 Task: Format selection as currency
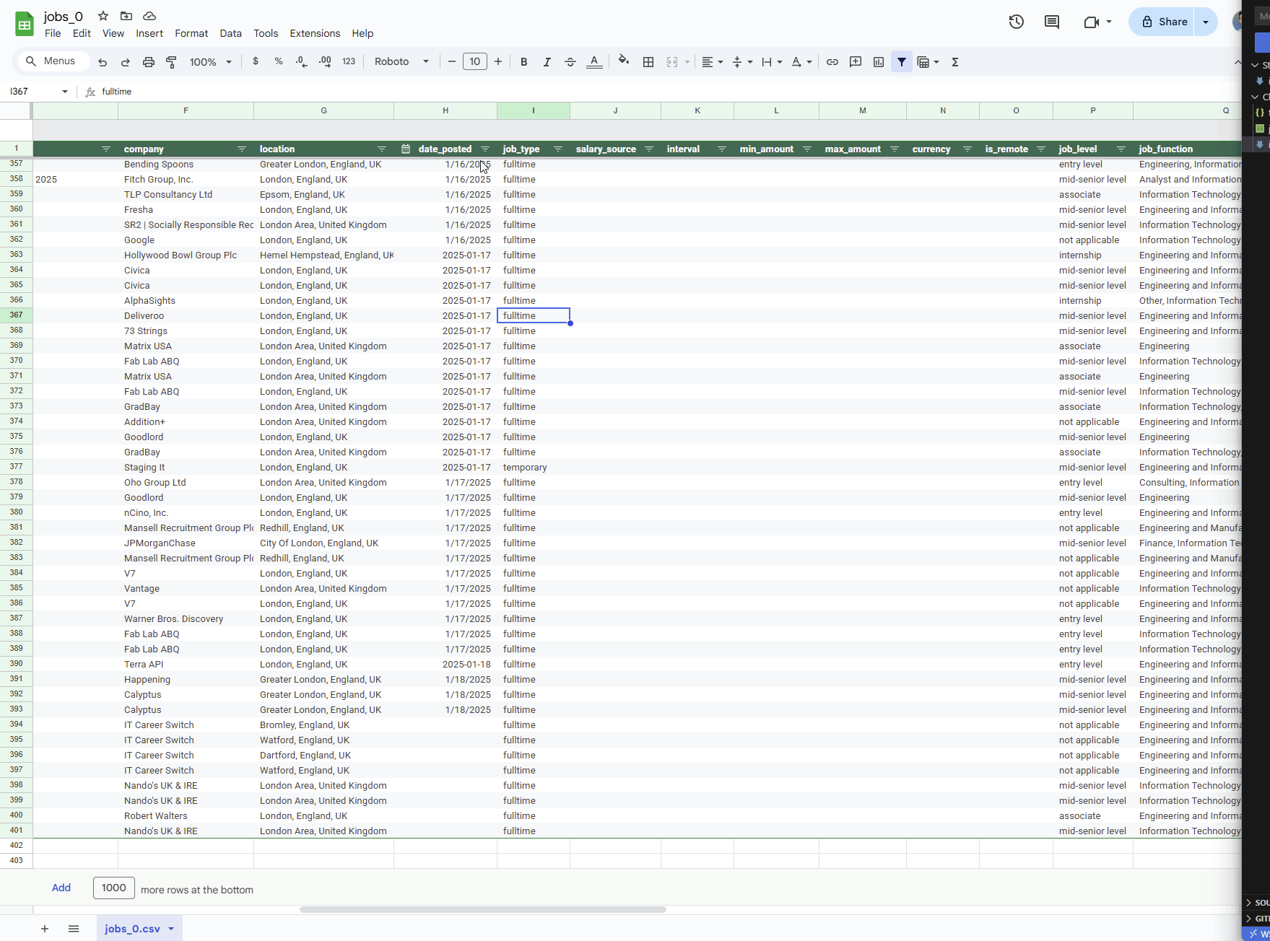point(255,61)
